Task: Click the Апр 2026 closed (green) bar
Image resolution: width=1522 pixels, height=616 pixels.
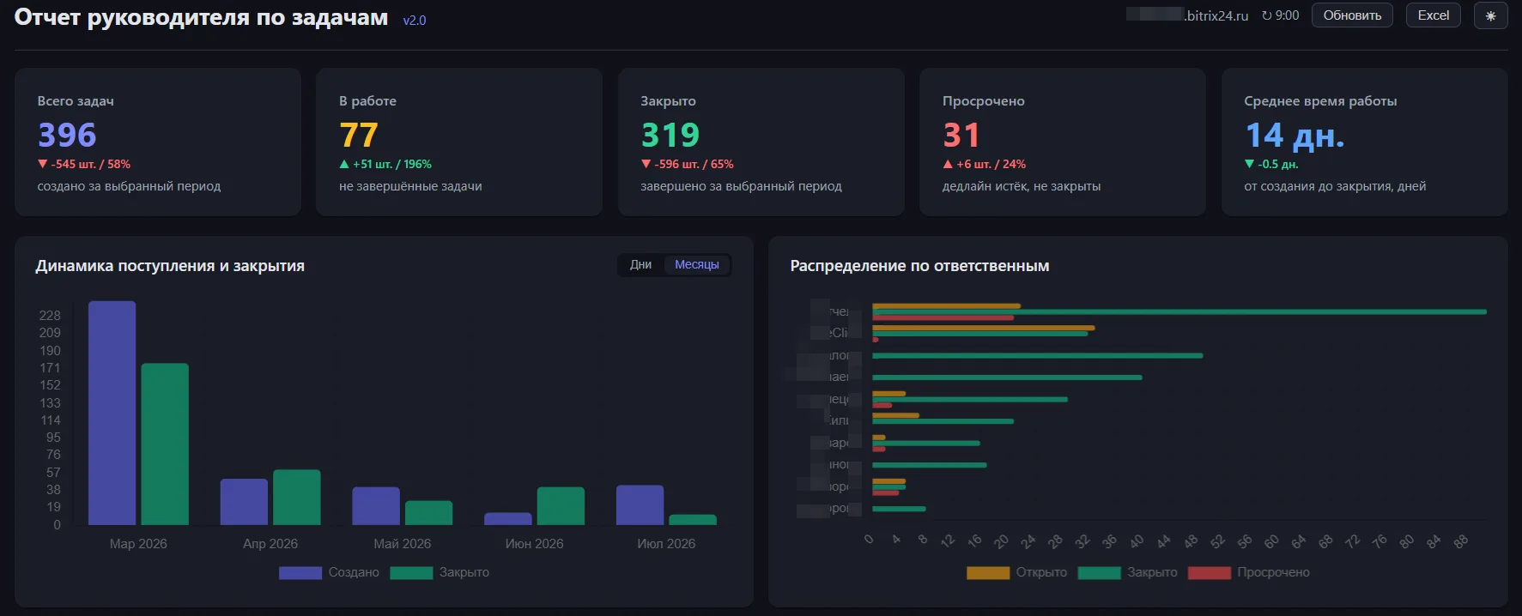Action: click(297, 498)
